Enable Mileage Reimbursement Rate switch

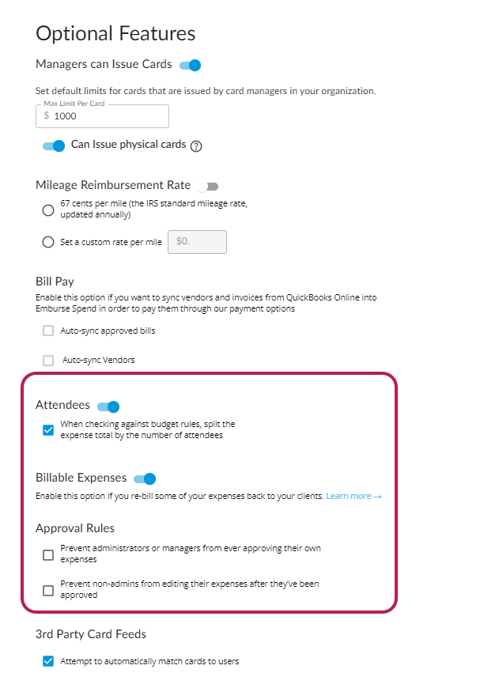pyautogui.click(x=207, y=187)
